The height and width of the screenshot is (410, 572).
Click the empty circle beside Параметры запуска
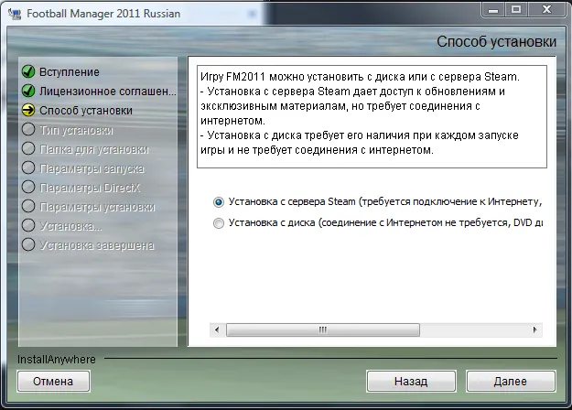(x=28, y=168)
